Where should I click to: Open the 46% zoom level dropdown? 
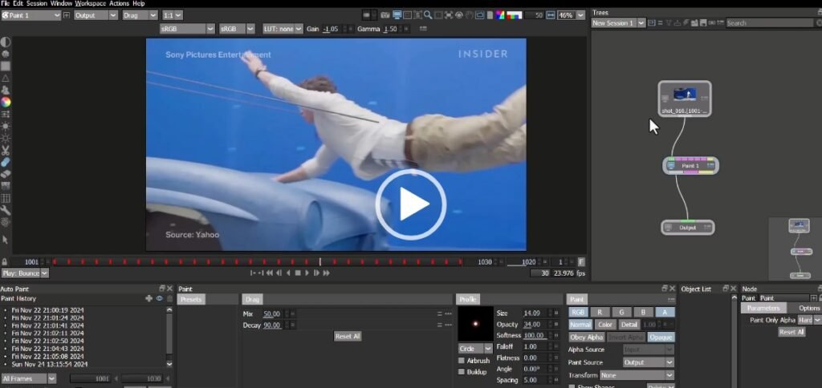click(x=571, y=15)
